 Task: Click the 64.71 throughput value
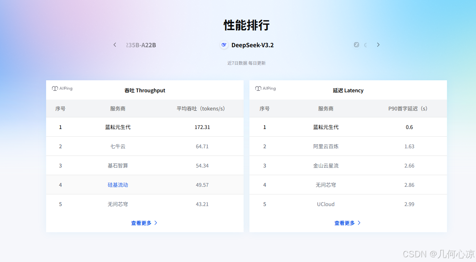pos(202,146)
